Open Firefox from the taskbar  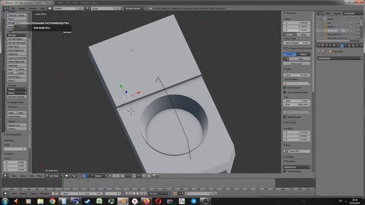pos(147,201)
